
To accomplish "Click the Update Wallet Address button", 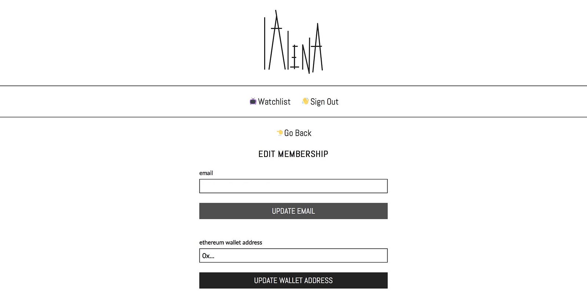I will click(293, 281).
